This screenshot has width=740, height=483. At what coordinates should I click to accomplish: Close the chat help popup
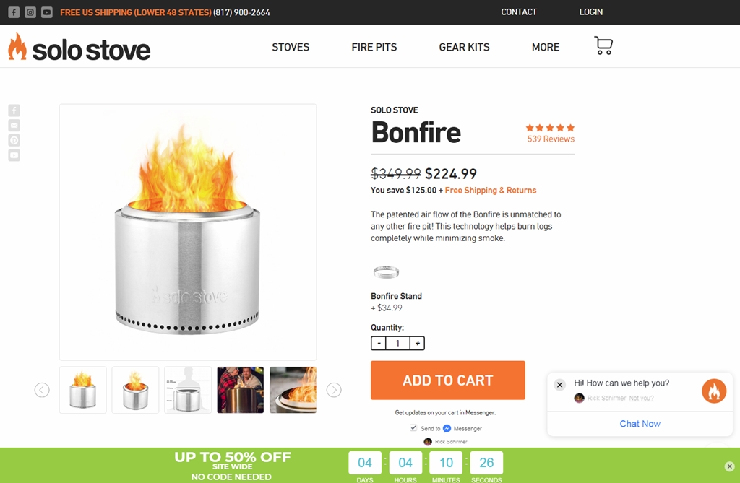pos(559,385)
